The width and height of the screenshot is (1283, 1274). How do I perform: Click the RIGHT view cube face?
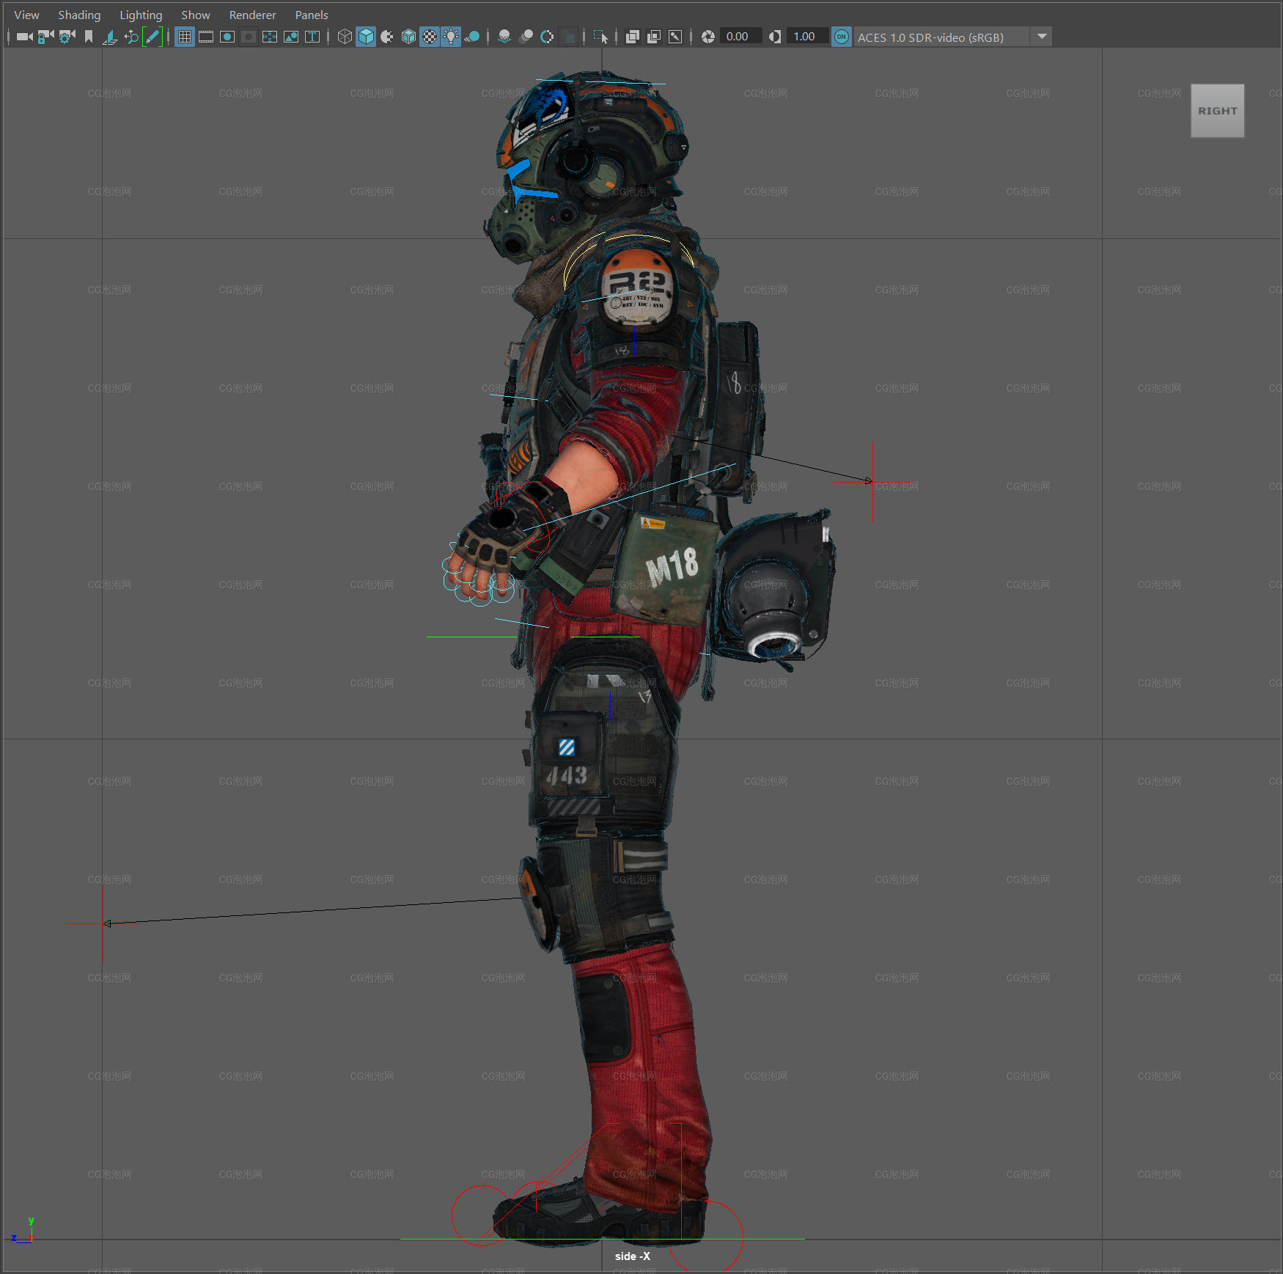1217,111
